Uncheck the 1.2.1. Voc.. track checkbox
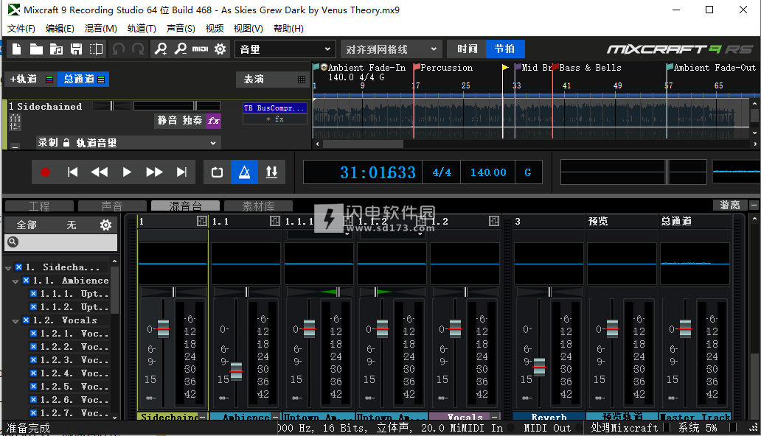 pyautogui.click(x=33, y=333)
